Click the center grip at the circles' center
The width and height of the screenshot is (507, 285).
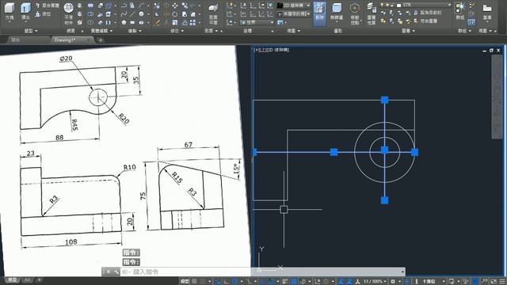[384, 150]
